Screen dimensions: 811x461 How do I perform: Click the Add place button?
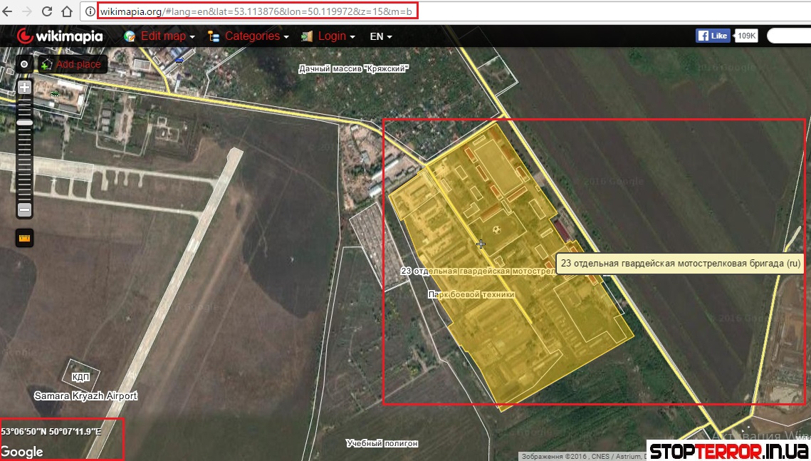tap(73, 64)
